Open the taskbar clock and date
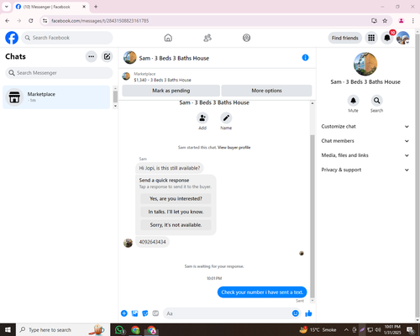This screenshot has width=420, height=336. click(392, 330)
